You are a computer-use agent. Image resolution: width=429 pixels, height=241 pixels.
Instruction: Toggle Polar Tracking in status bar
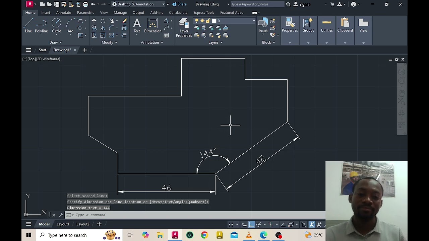259,224
